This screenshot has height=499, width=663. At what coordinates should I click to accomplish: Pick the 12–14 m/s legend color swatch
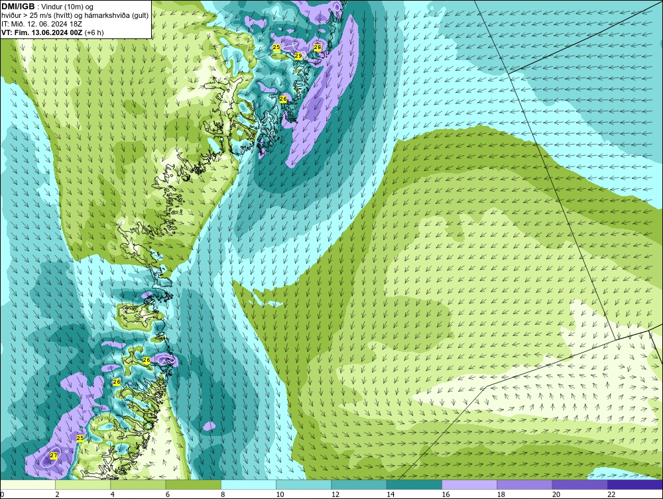pyautogui.click(x=359, y=484)
